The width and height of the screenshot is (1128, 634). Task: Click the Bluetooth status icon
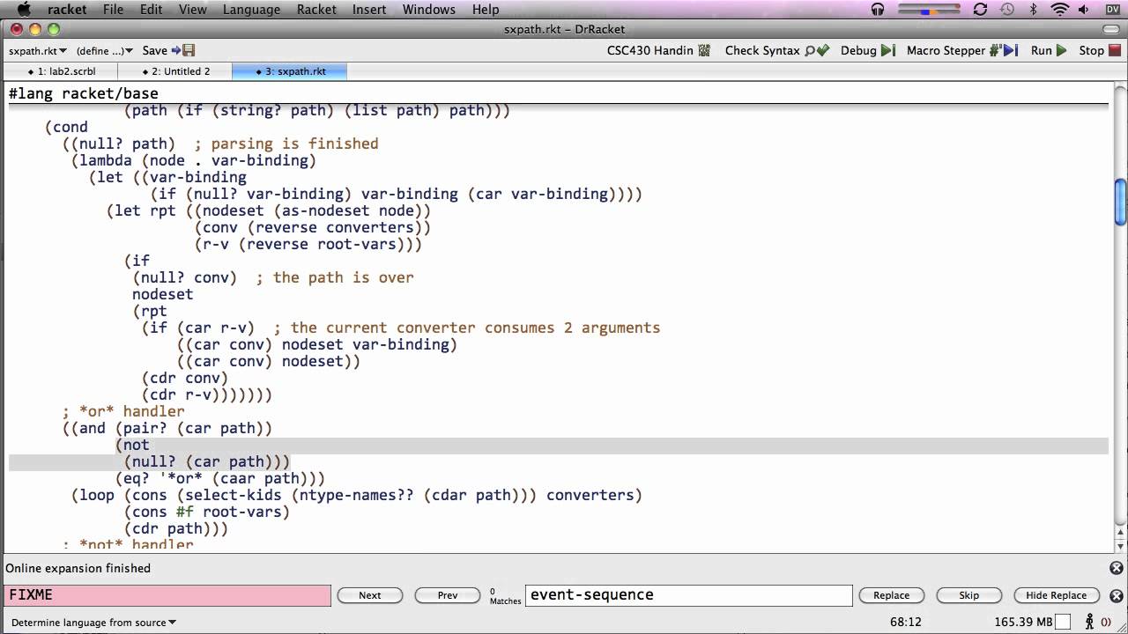click(x=1034, y=9)
